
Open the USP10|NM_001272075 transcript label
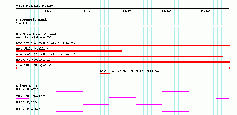click(x=30, y=96)
